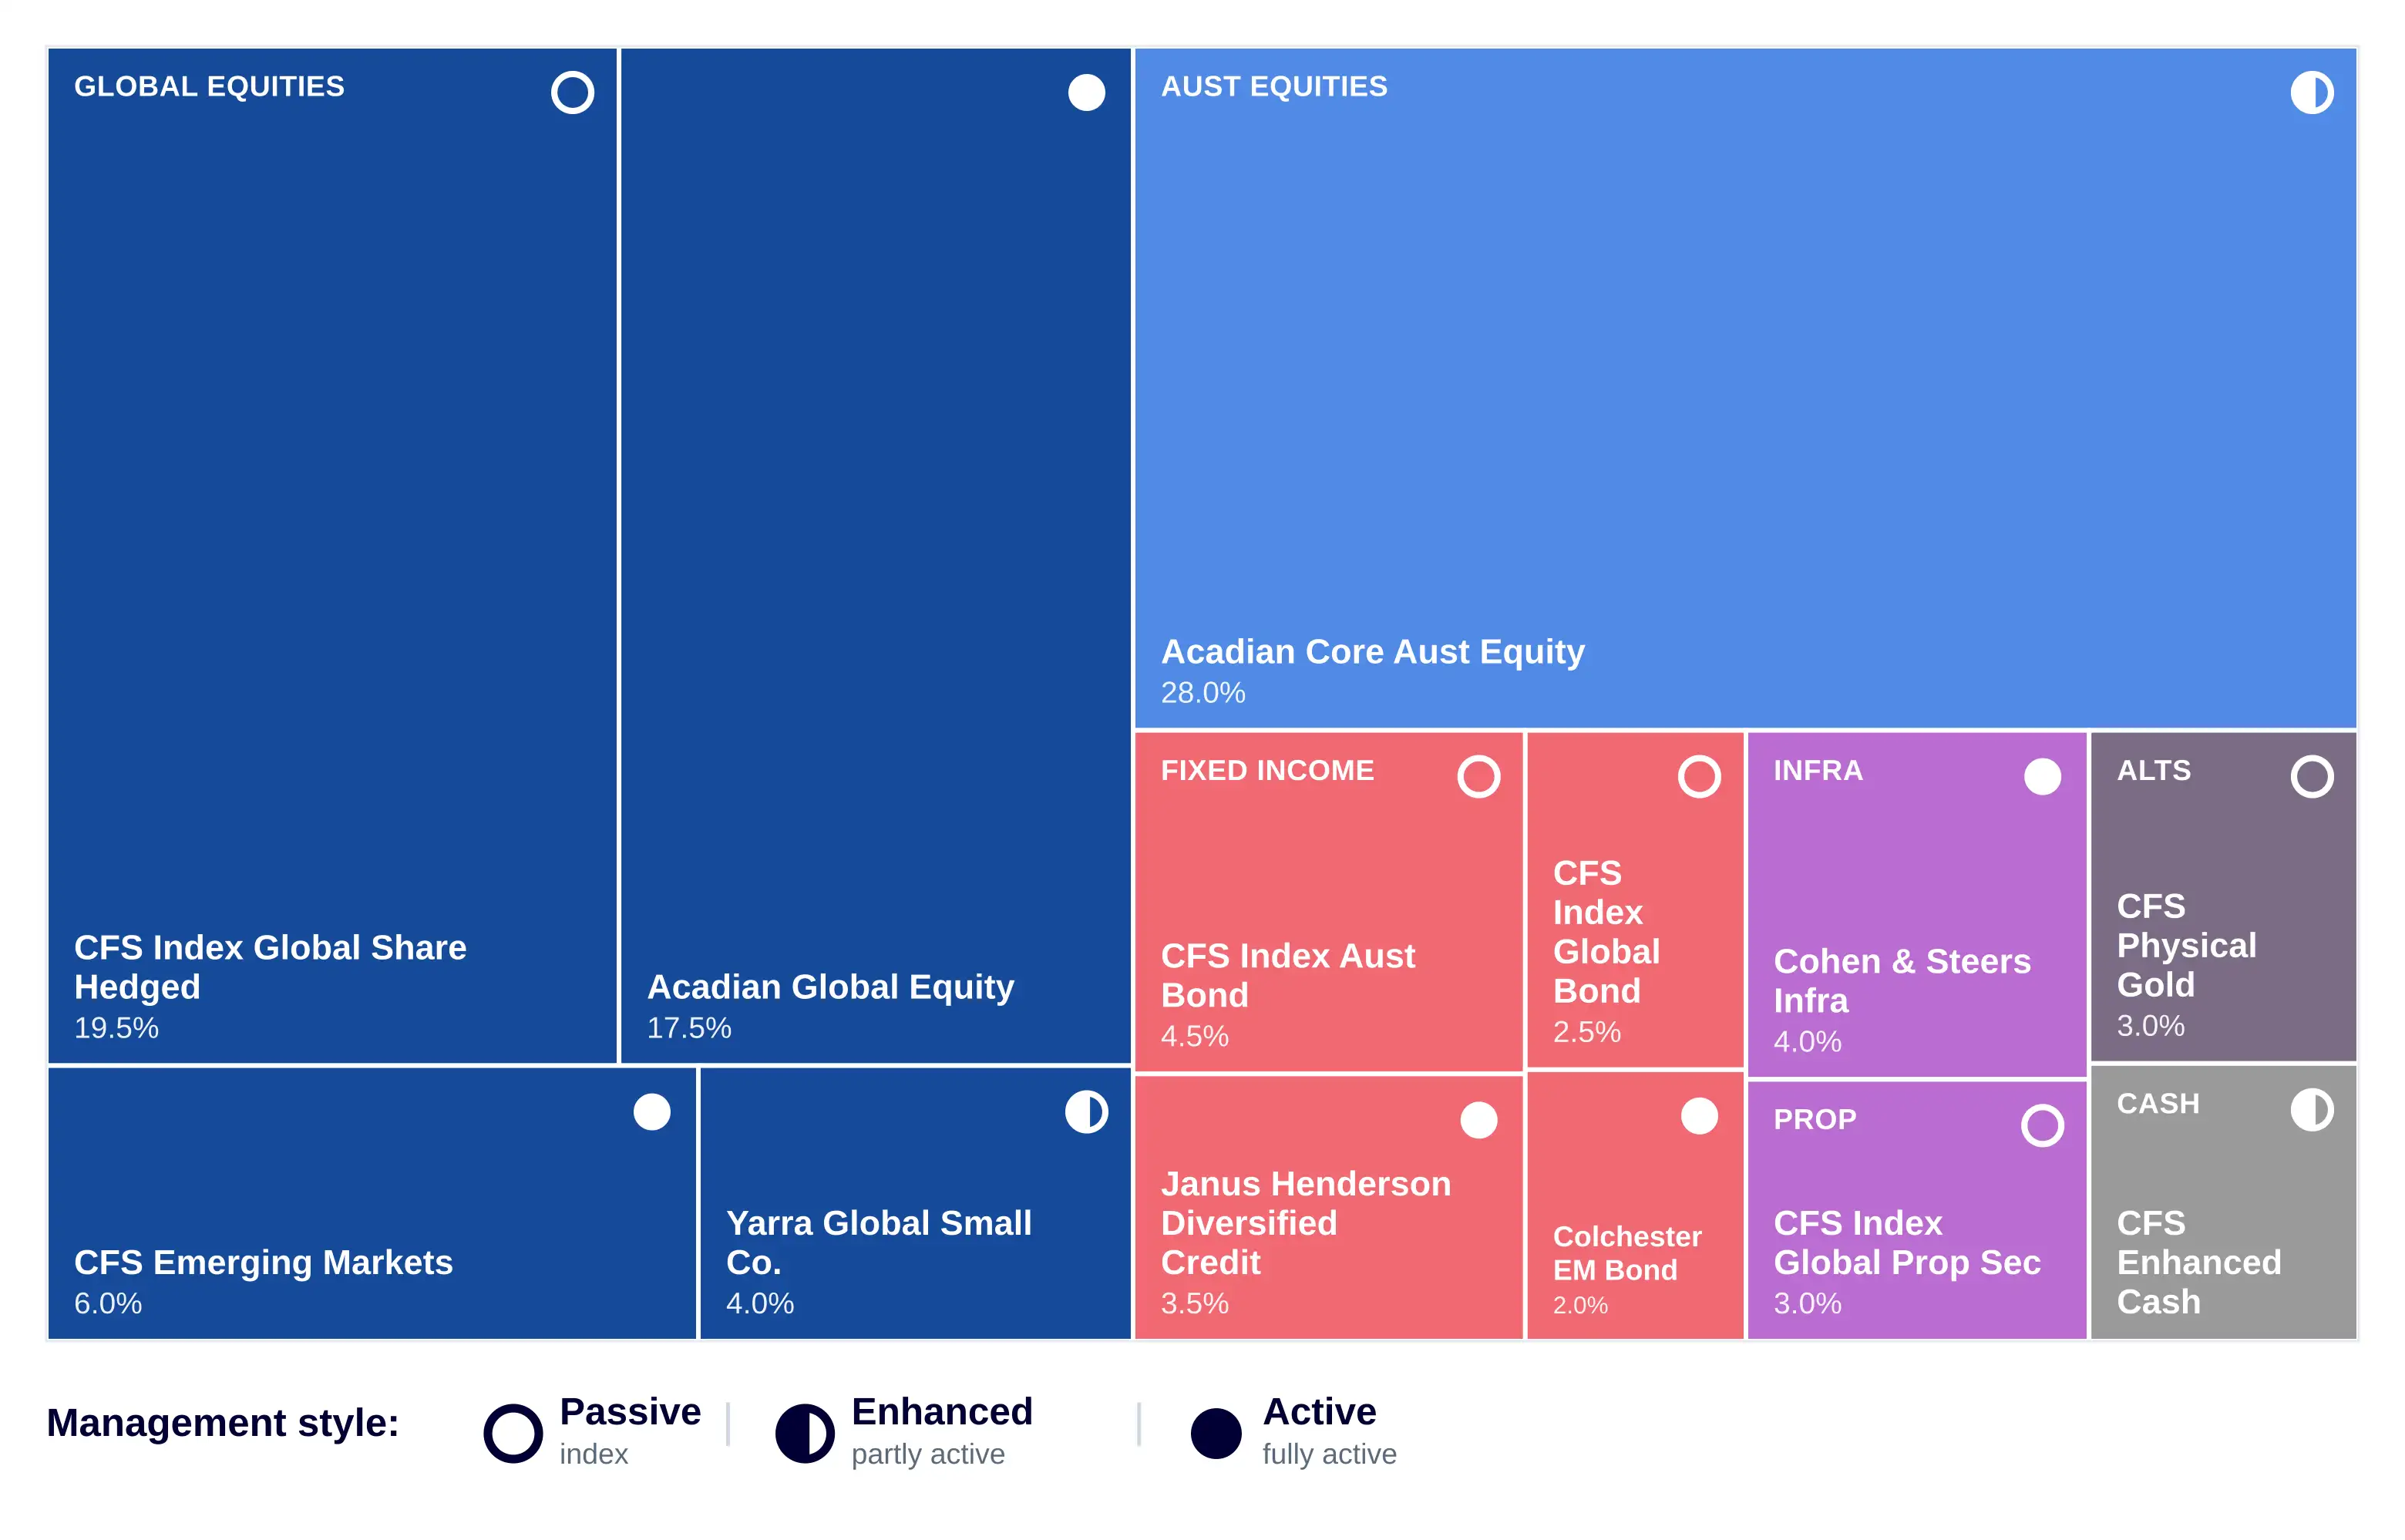
Task: Select the FIXED INCOME heading
Action: click(1267, 771)
